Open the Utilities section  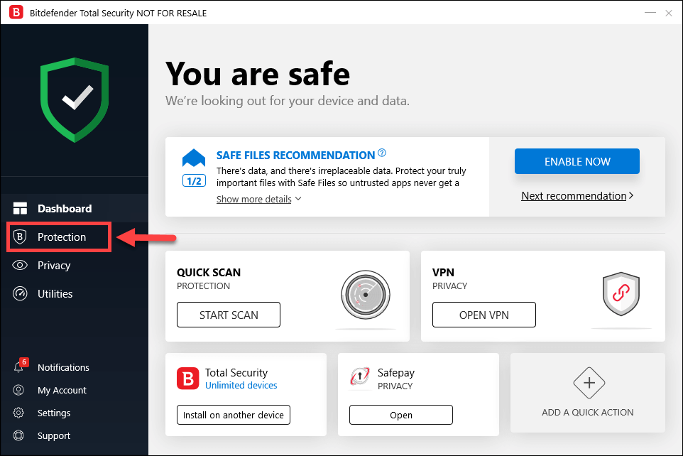click(x=55, y=294)
